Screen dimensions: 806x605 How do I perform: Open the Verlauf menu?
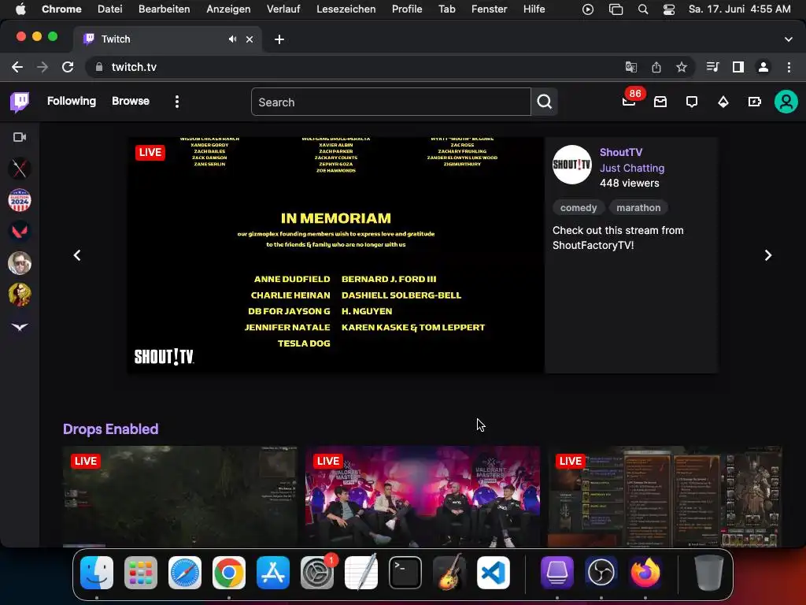(283, 9)
